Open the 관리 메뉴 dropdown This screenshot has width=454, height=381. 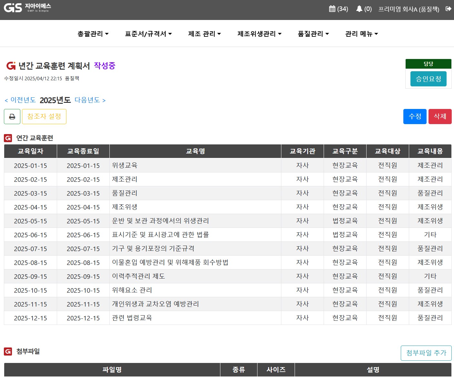[x=361, y=34]
